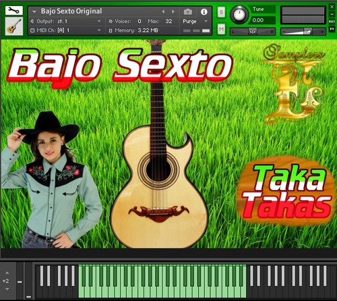Click the output channel icon beside Output
The image size is (337, 301).
pyautogui.click(x=32, y=21)
